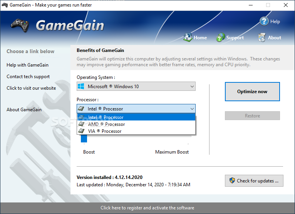Select AMD Processor from the list

tap(136, 124)
